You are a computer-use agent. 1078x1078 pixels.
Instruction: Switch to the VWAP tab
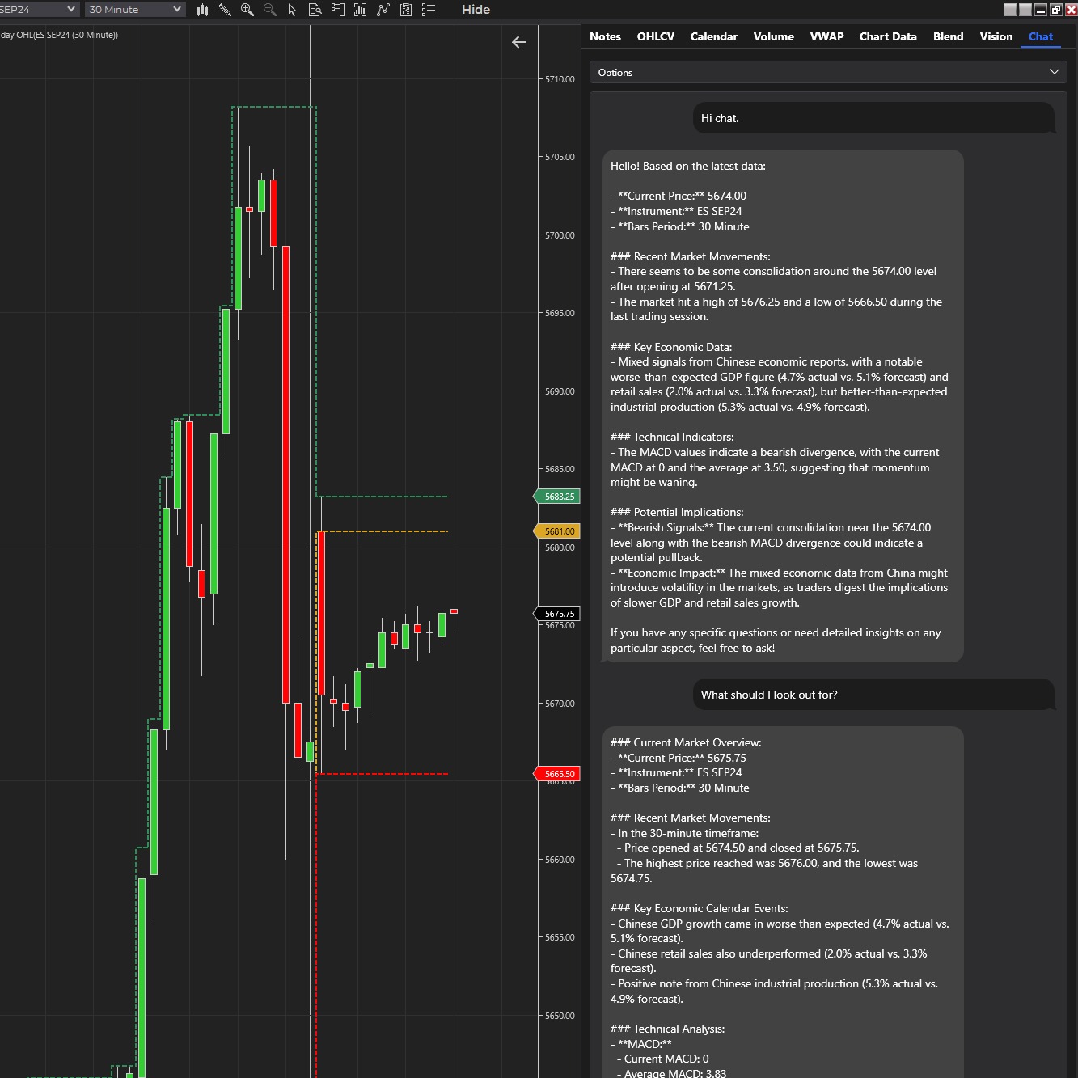pos(826,36)
